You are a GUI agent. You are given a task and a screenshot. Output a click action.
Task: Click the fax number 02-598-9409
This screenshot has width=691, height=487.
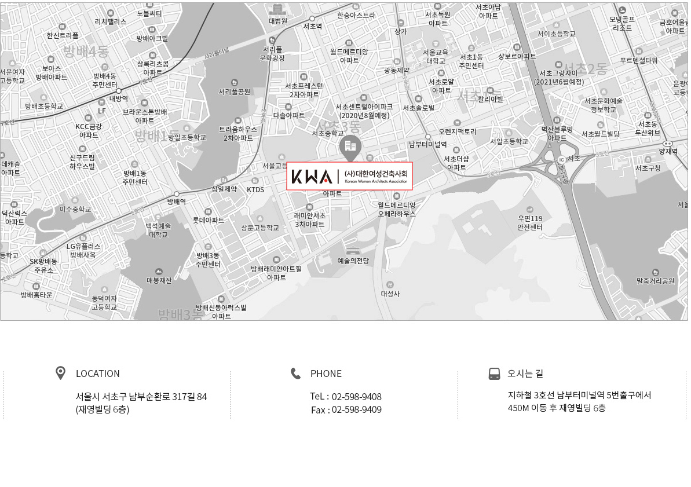tap(356, 410)
